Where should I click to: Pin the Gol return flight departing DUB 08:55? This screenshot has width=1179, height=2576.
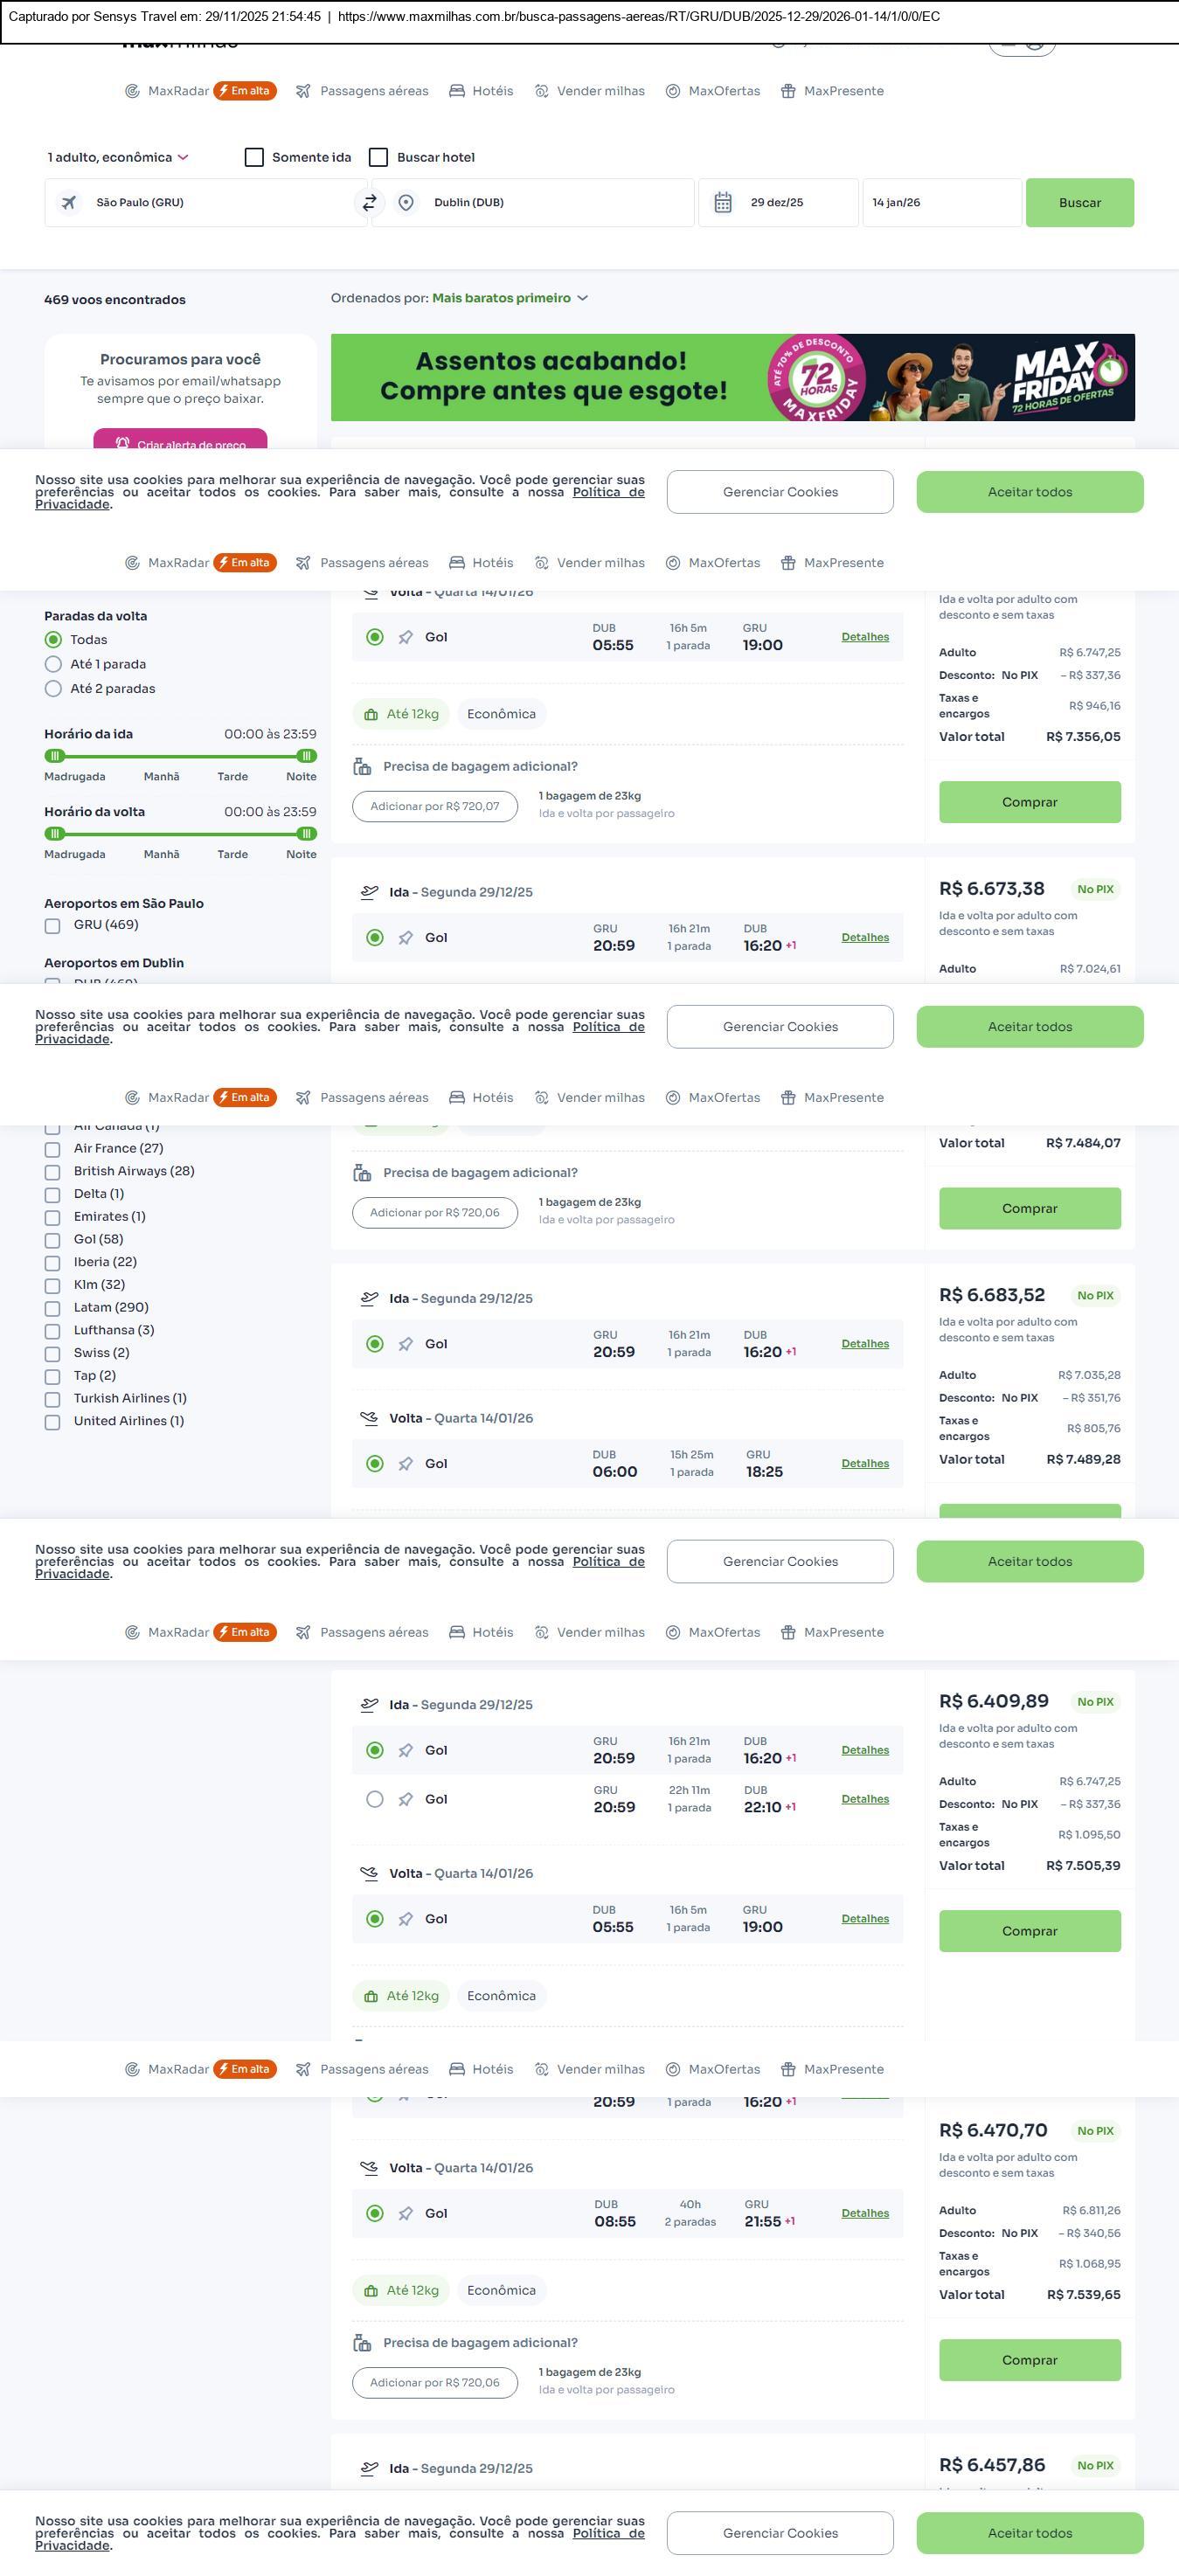click(405, 2214)
